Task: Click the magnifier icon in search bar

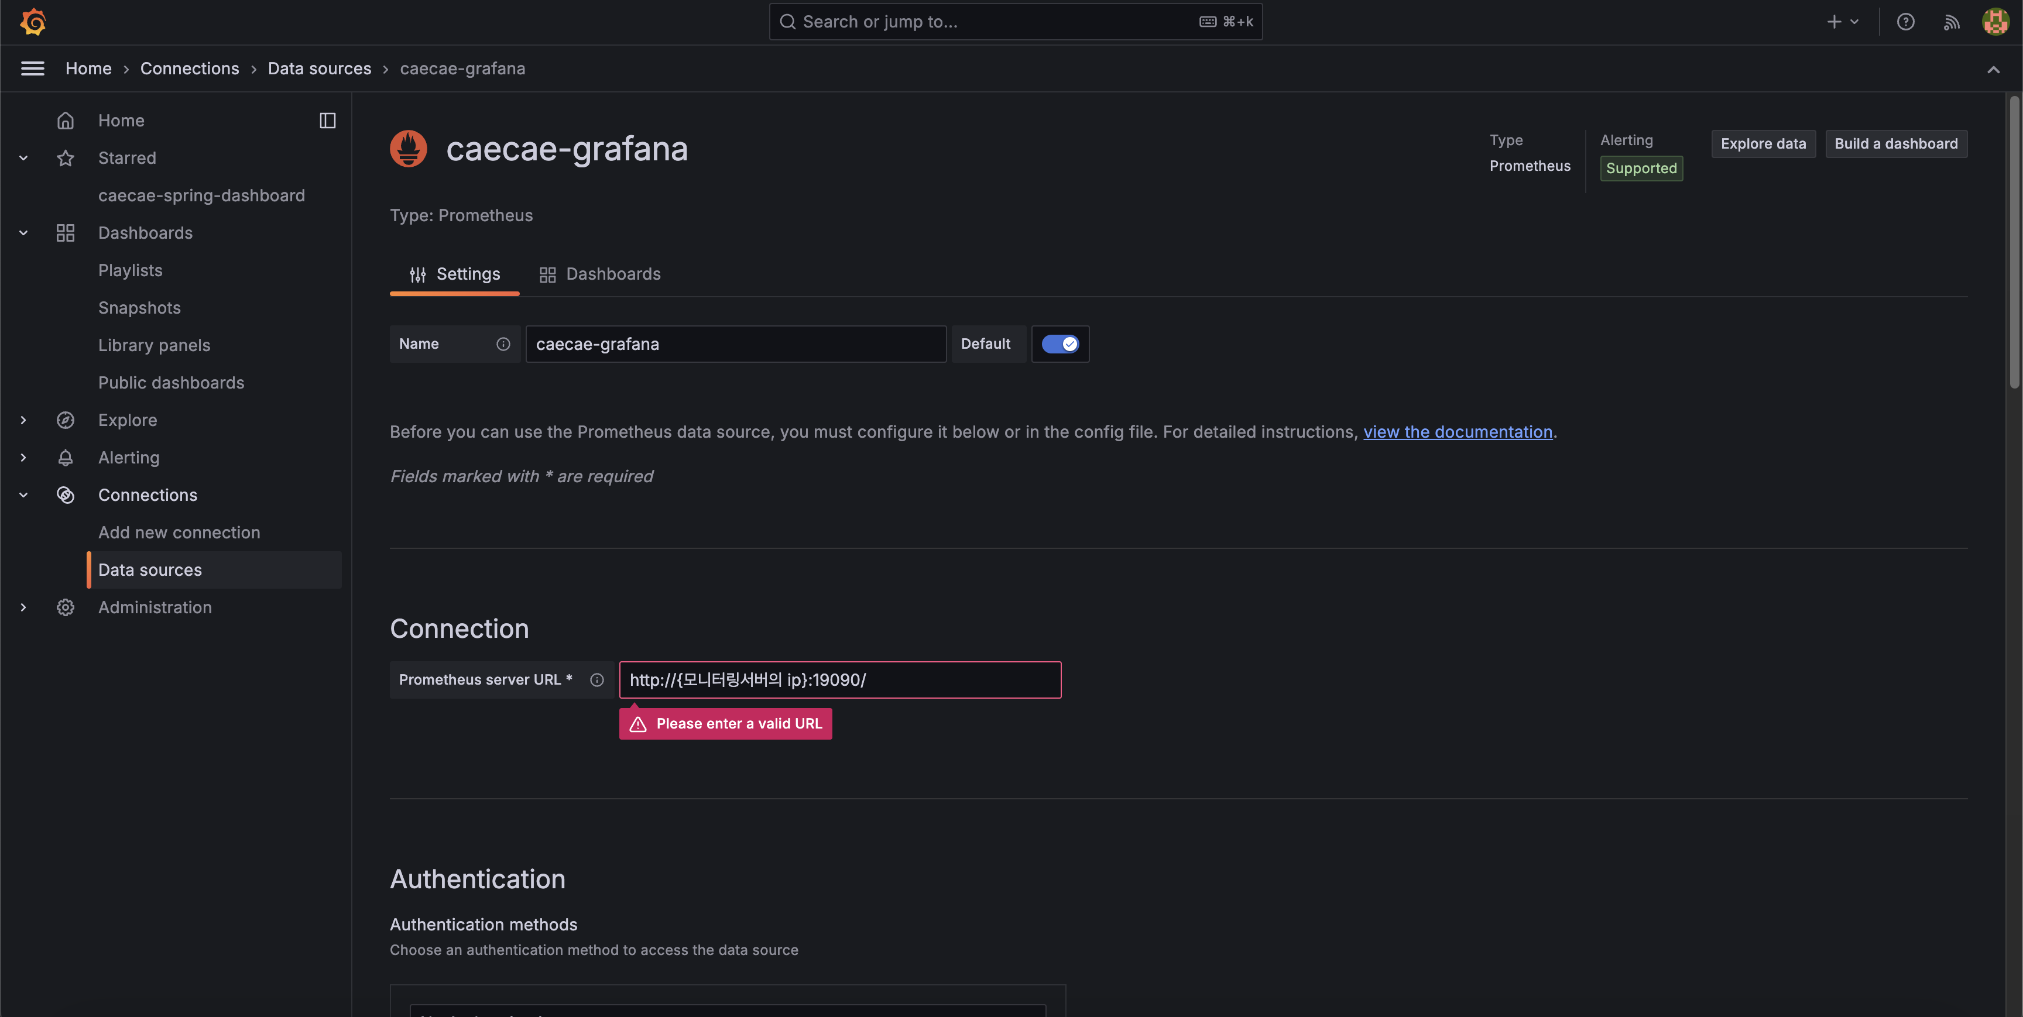Action: 788,22
